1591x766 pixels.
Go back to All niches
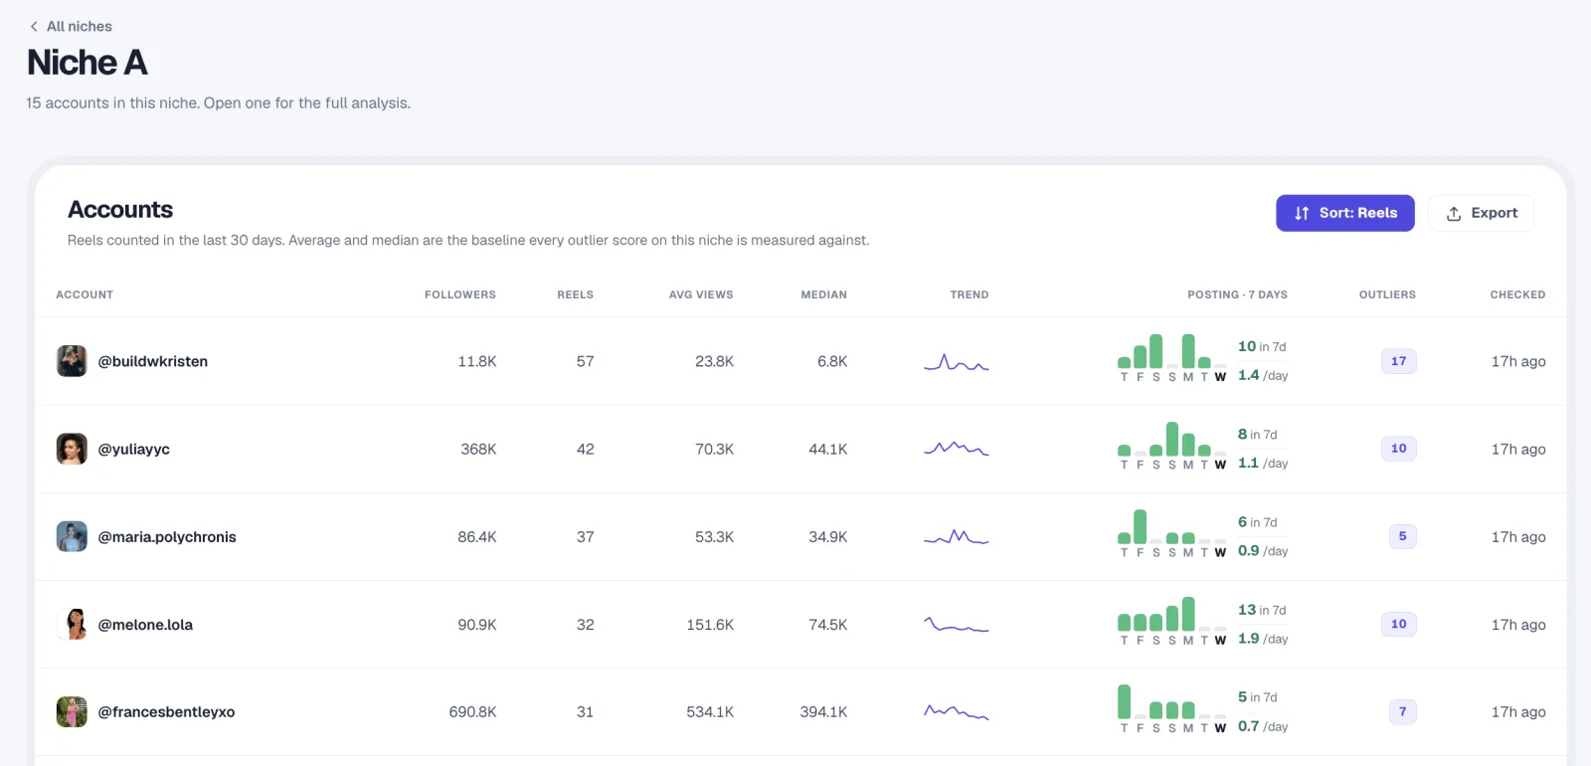(71, 27)
